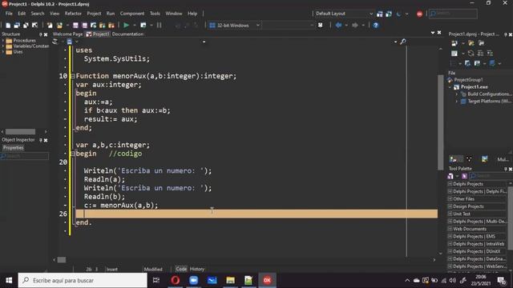Open the Refactor menu
513x288 pixels.
pyautogui.click(x=73, y=14)
